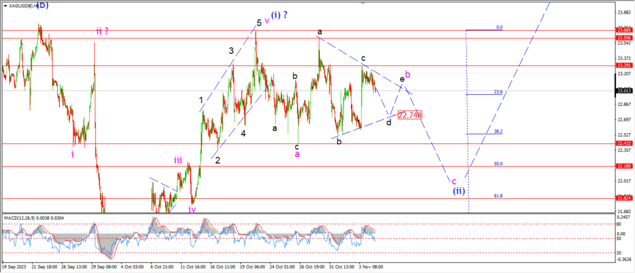The height and width of the screenshot is (273, 635).
Task: Click the 22.748 red price box
Action: (409, 116)
